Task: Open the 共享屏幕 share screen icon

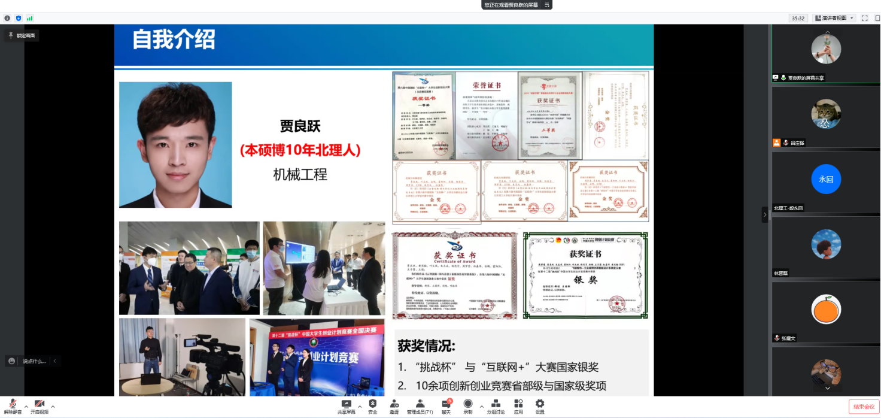Action: [x=346, y=404]
